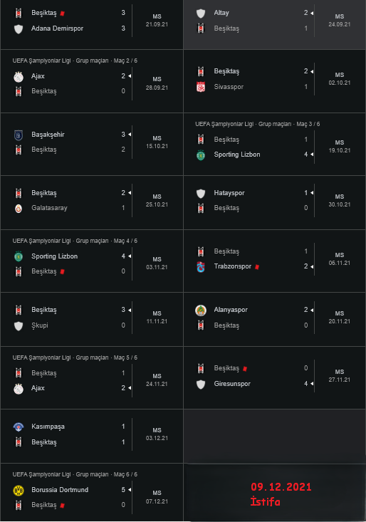Screen dimensions: 366x522
Task: Click the Trabzonspor team badge
Action: click(x=201, y=266)
